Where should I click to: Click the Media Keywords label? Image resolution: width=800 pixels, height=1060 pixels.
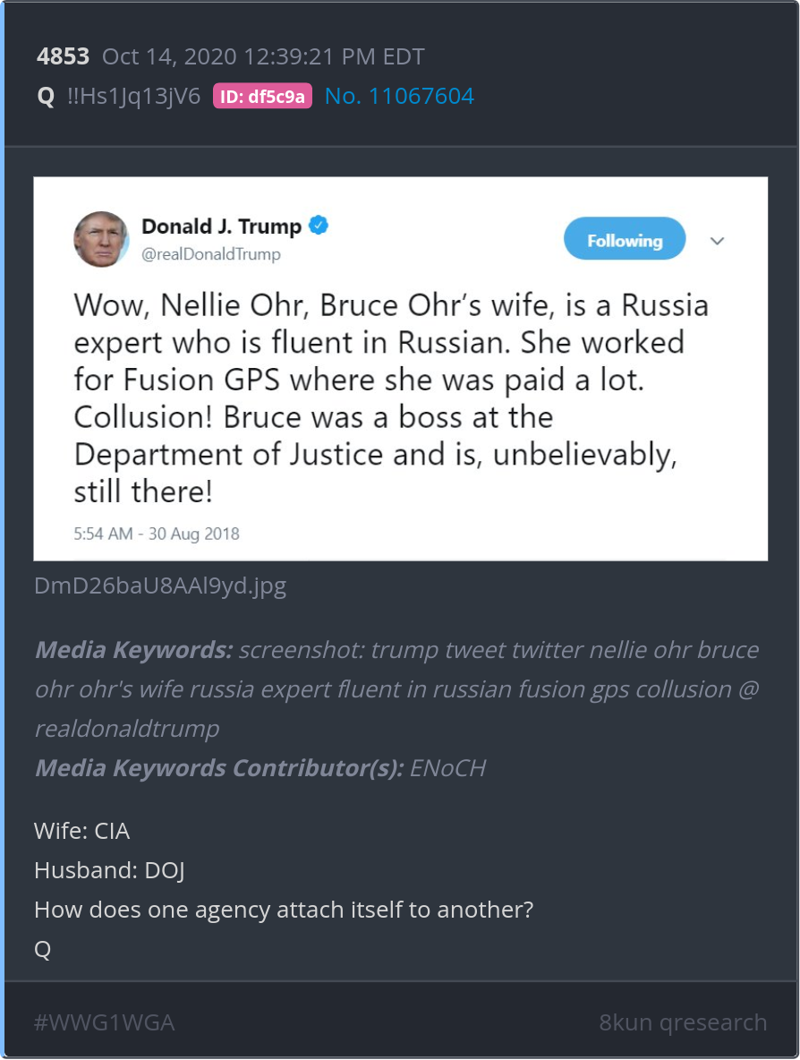pos(133,650)
